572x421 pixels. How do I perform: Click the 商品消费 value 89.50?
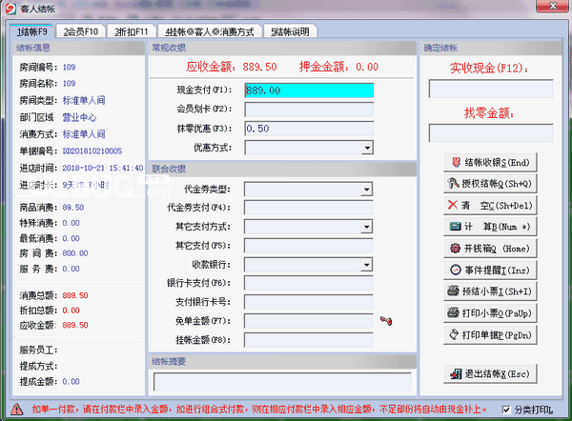coord(73,208)
